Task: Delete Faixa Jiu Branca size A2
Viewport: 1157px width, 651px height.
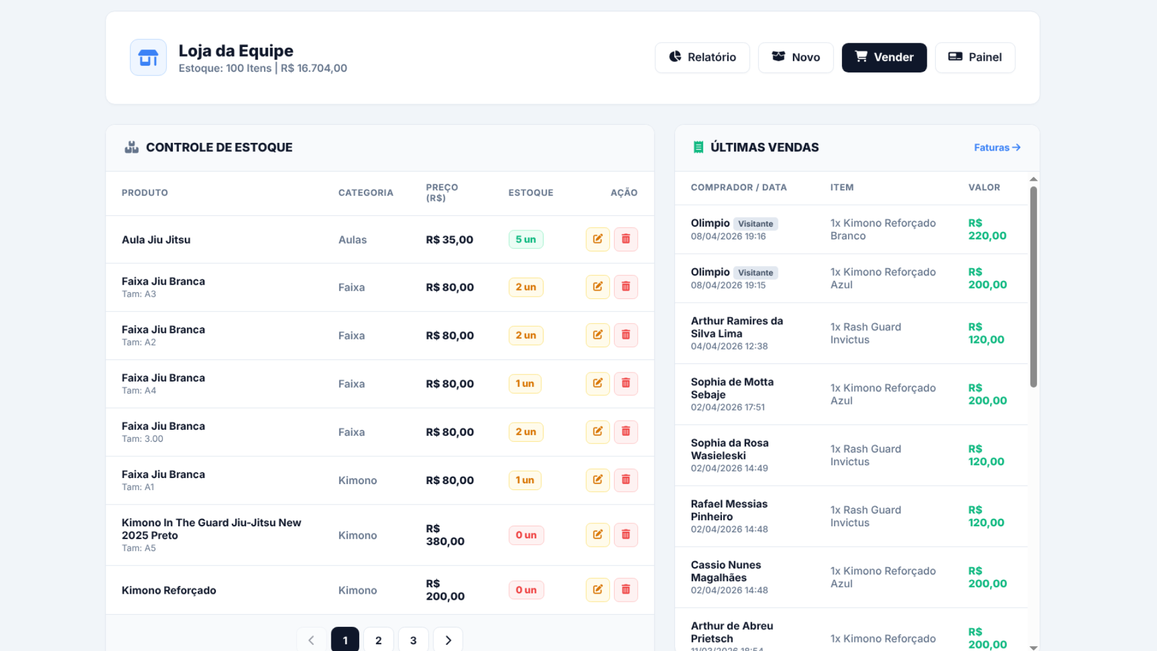Action: 626,335
